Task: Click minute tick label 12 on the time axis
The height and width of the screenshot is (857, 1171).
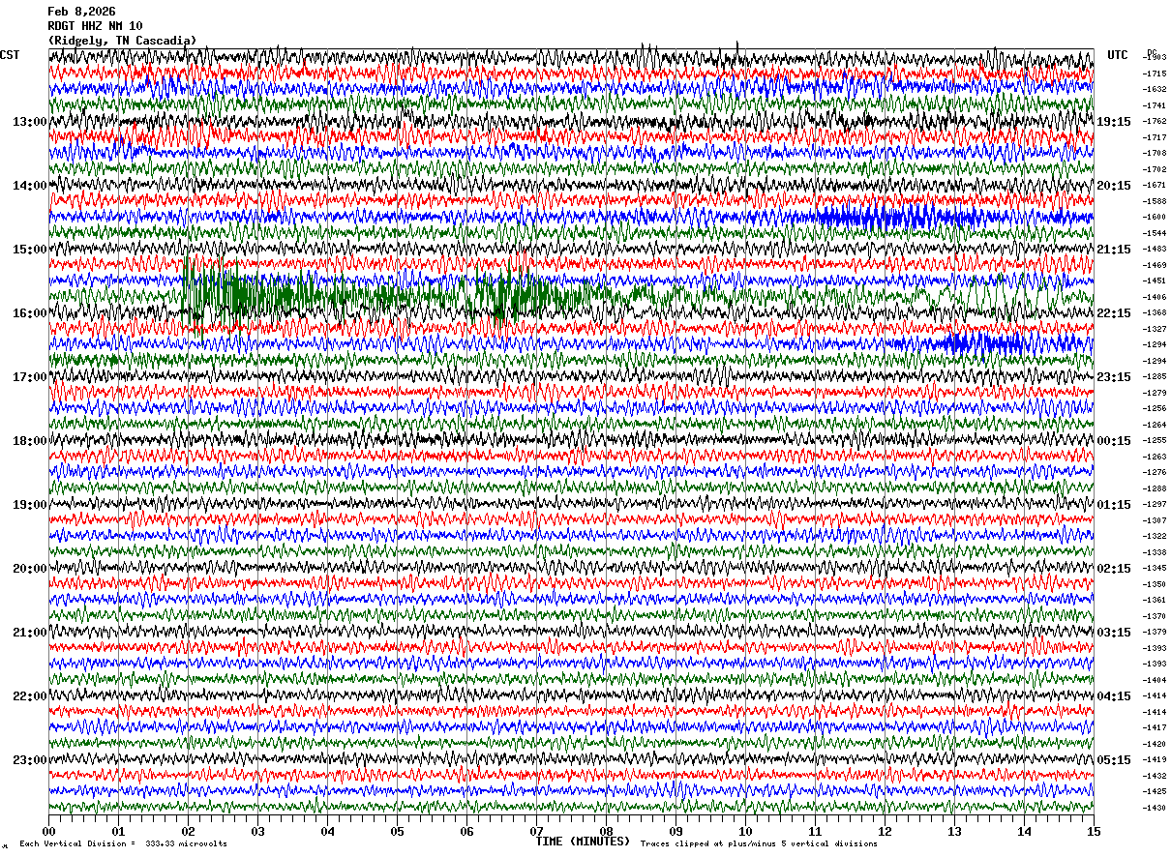Action: [885, 831]
